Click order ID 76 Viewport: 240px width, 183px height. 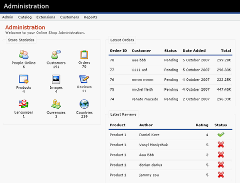[x=112, y=80]
